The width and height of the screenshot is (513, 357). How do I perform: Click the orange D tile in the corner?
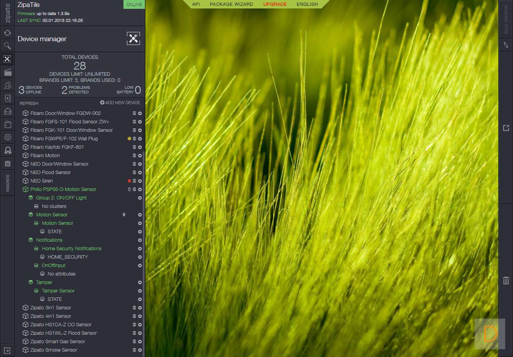(490, 334)
